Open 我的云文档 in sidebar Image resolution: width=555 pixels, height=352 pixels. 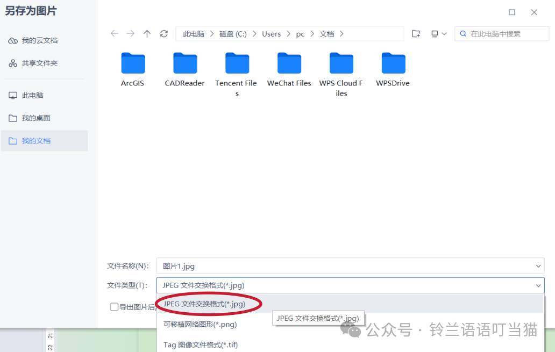[33, 41]
